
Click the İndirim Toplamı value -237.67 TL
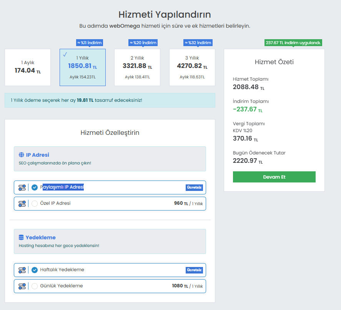[x=248, y=109]
